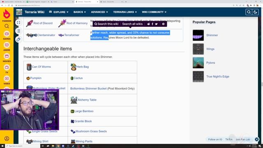Open the user account icon
263x148 pixels.
click(7, 139)
